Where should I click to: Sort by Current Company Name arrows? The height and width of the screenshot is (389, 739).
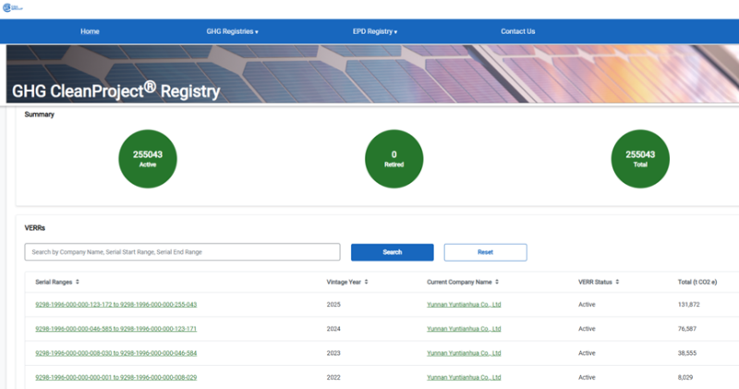click(x=497, y=282)
